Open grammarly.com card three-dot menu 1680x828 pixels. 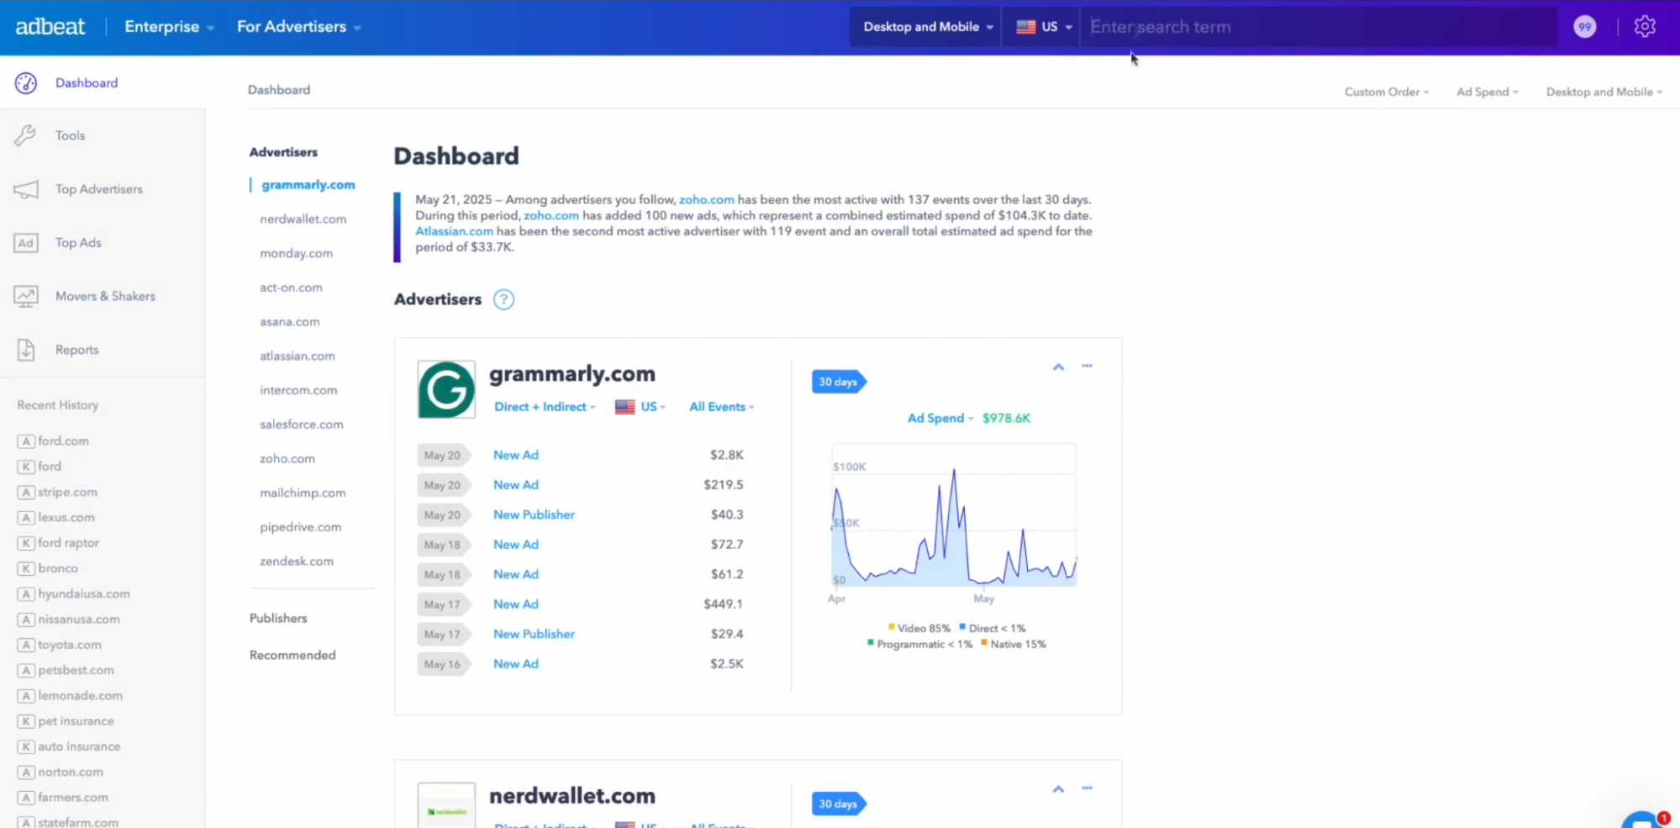tap(1087, 366)
